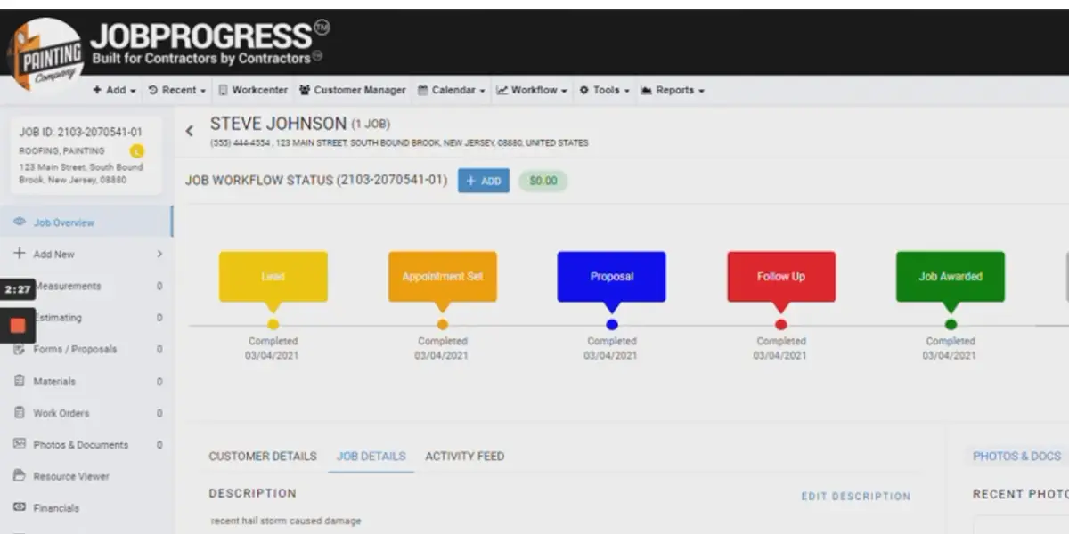The width and height of the screenshot is (1069, 534).
Task: Open Workcenter from the top menu
Action: click(x=253, y=91)
